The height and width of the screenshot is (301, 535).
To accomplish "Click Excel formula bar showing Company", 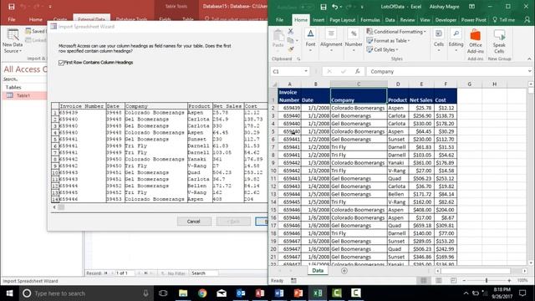I will [x=446, y=72].
